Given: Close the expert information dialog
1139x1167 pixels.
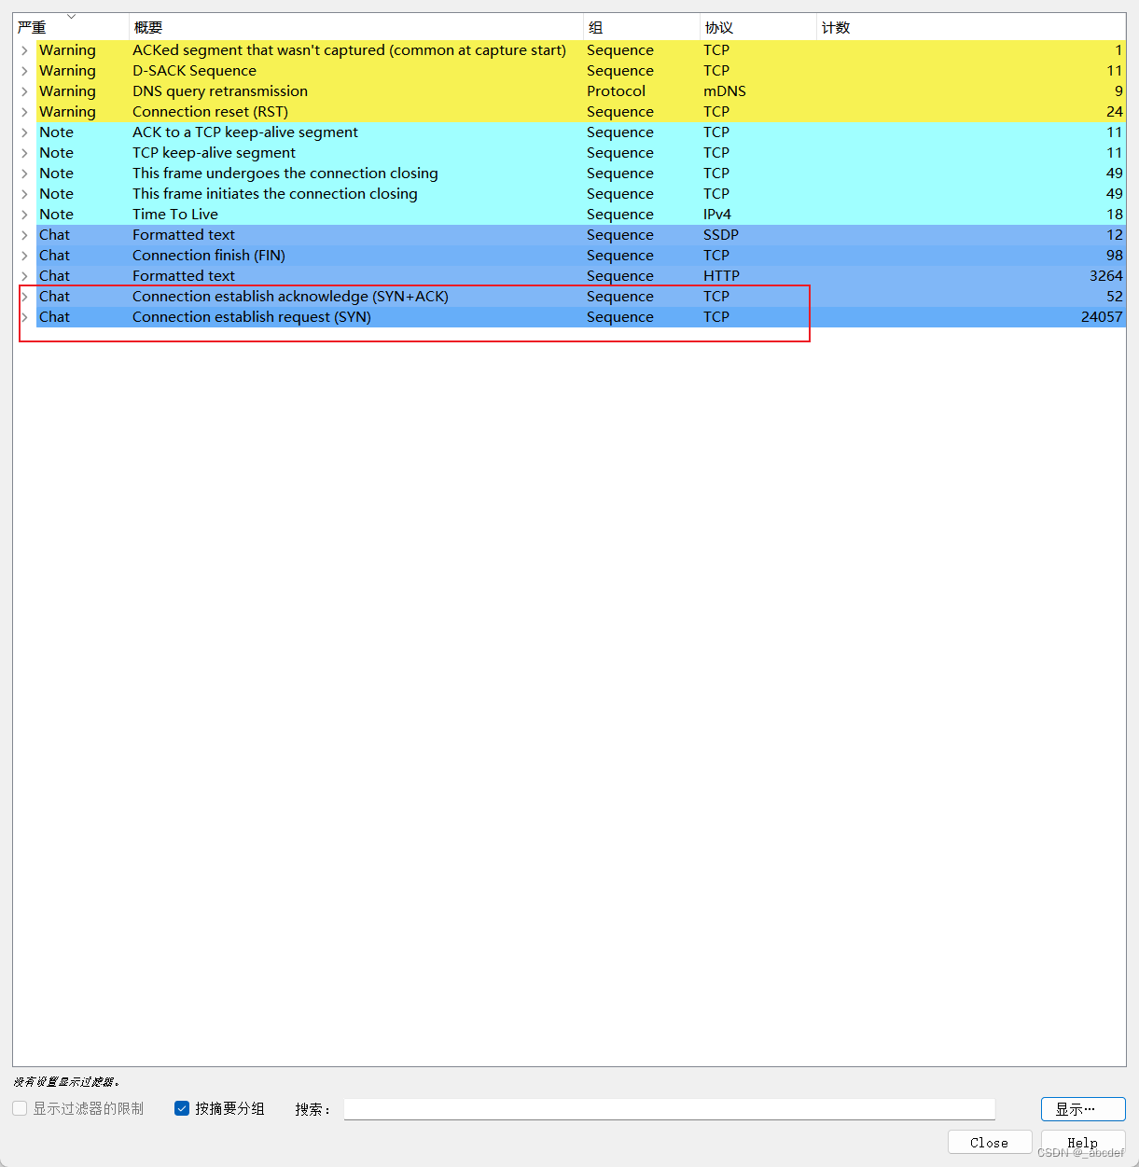Looking at the screenshot, I should 989,1143.
